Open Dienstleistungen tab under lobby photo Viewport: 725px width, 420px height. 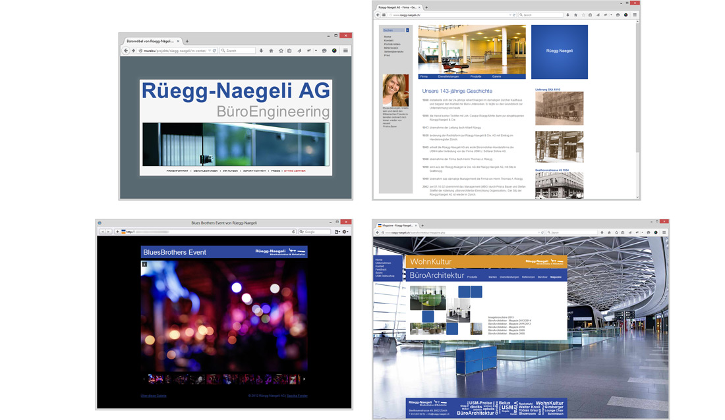coord(448,76)
